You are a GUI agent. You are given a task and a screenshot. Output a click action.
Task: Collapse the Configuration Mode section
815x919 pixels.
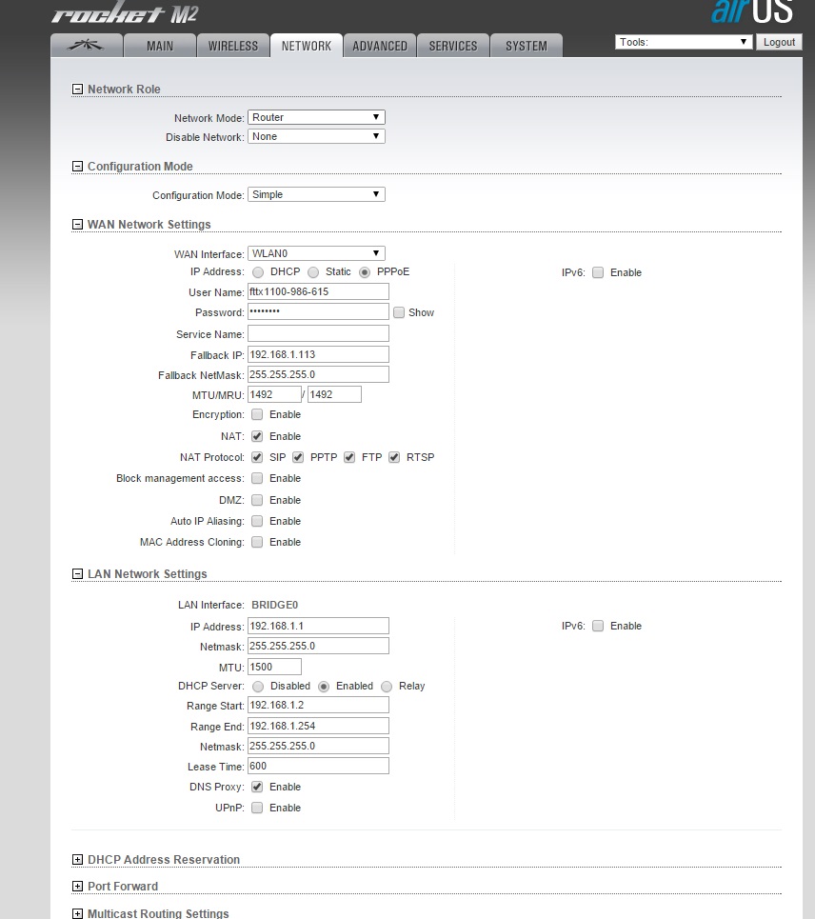(x=77, y=167)
